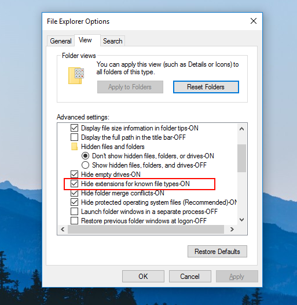Select the Hidden files and folders folder icon

74,147
